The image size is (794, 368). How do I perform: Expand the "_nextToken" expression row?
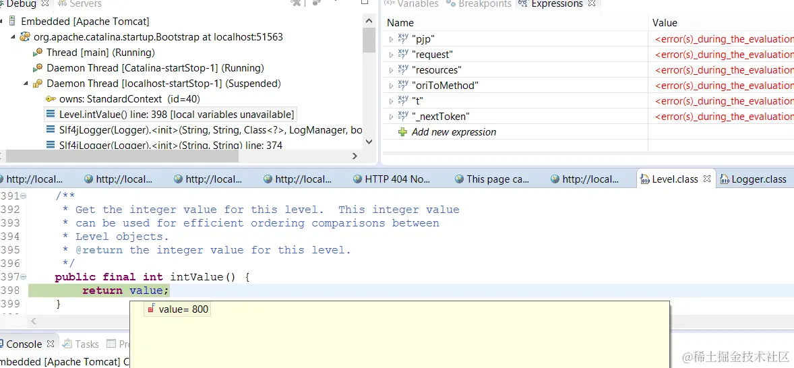391,117
